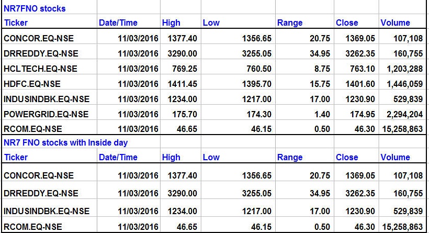This screenshot has width=429, height=233.
Task: Click the "NR7 FNO stocks with Inside day" heading
Action: 65,142
